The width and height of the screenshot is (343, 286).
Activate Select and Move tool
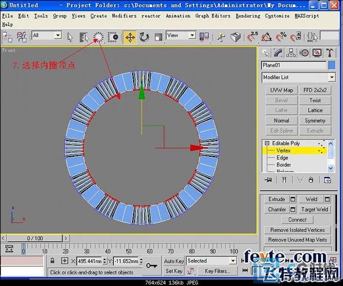(x=130, y=37)
